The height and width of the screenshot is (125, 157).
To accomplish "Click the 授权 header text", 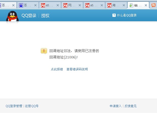I will click(45, 16).
